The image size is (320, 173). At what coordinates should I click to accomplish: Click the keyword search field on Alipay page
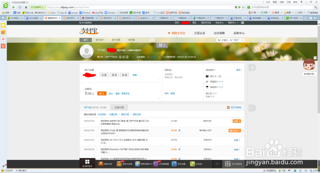[230, 40]
